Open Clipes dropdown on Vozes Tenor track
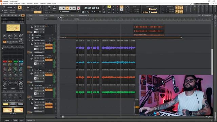The image size is (217, 122). [x=39, y=90]
